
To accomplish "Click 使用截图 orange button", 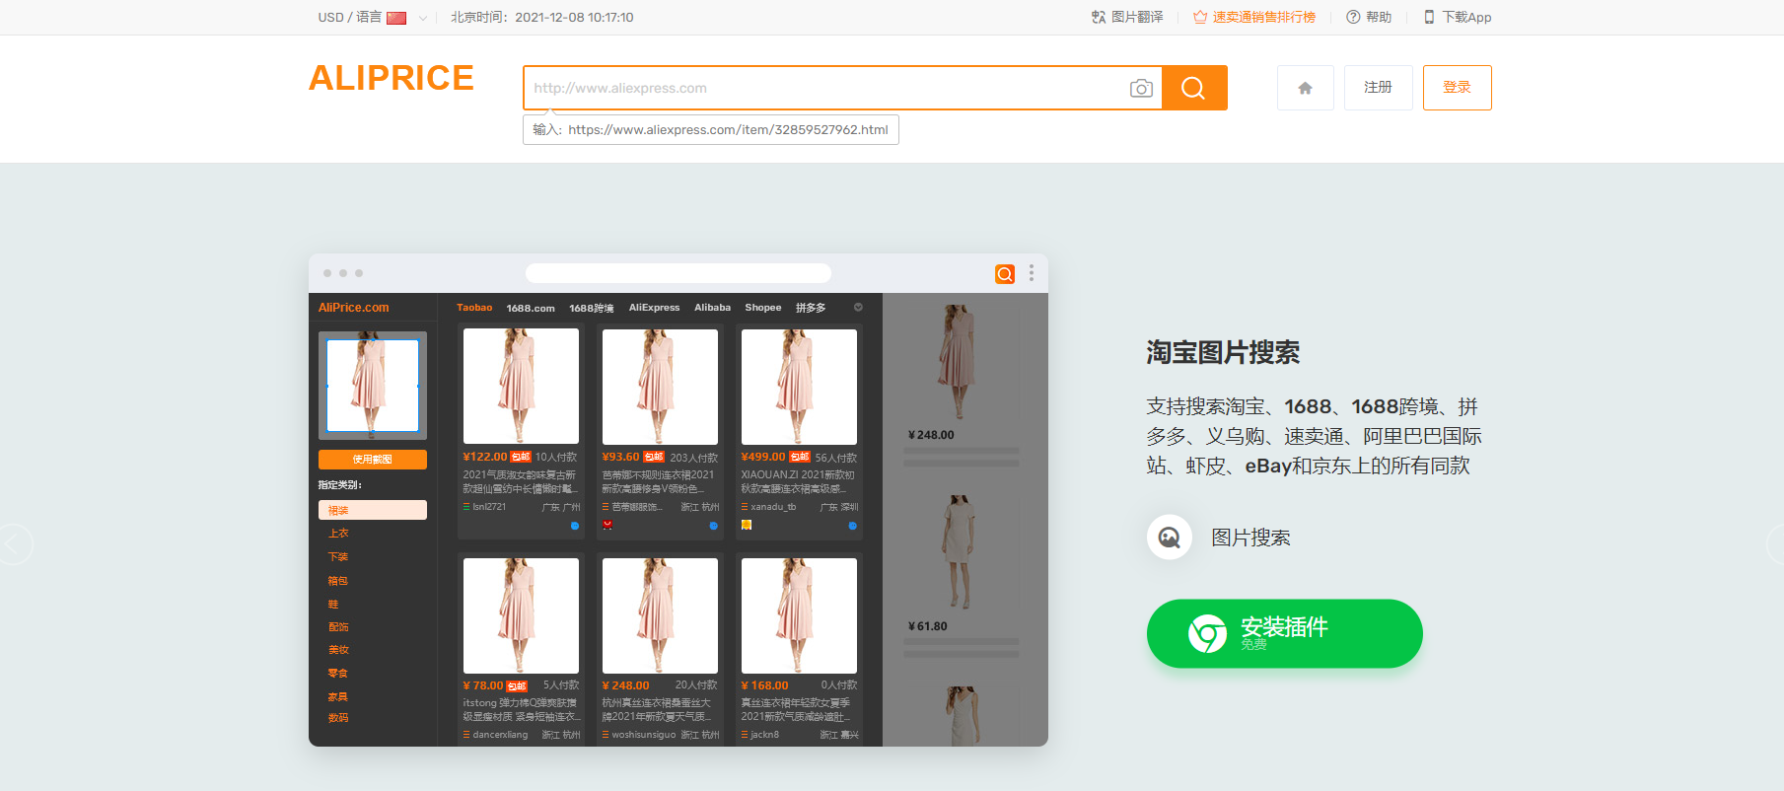I will pos(373,460).
